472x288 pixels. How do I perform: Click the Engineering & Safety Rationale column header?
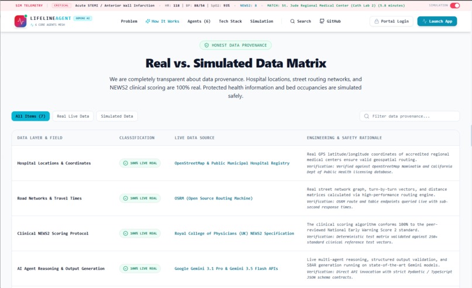coord(344,138)
